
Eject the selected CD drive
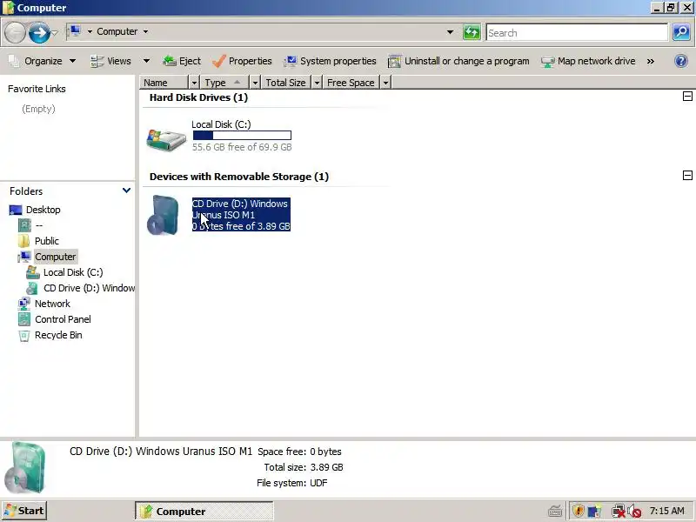[x=182, y=61]
